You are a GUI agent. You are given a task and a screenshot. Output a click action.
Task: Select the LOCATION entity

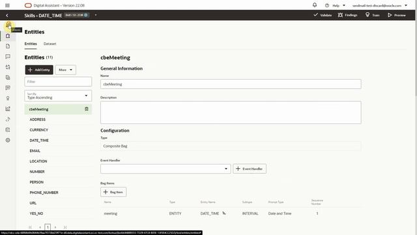(58, 161)
